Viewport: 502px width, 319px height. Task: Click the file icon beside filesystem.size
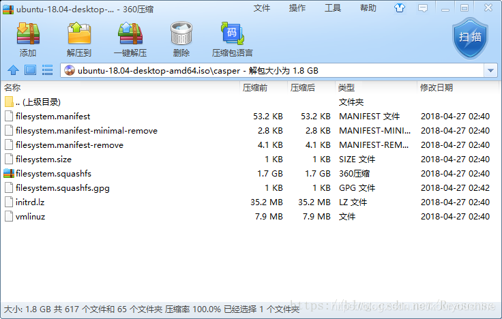coord(9,159)
